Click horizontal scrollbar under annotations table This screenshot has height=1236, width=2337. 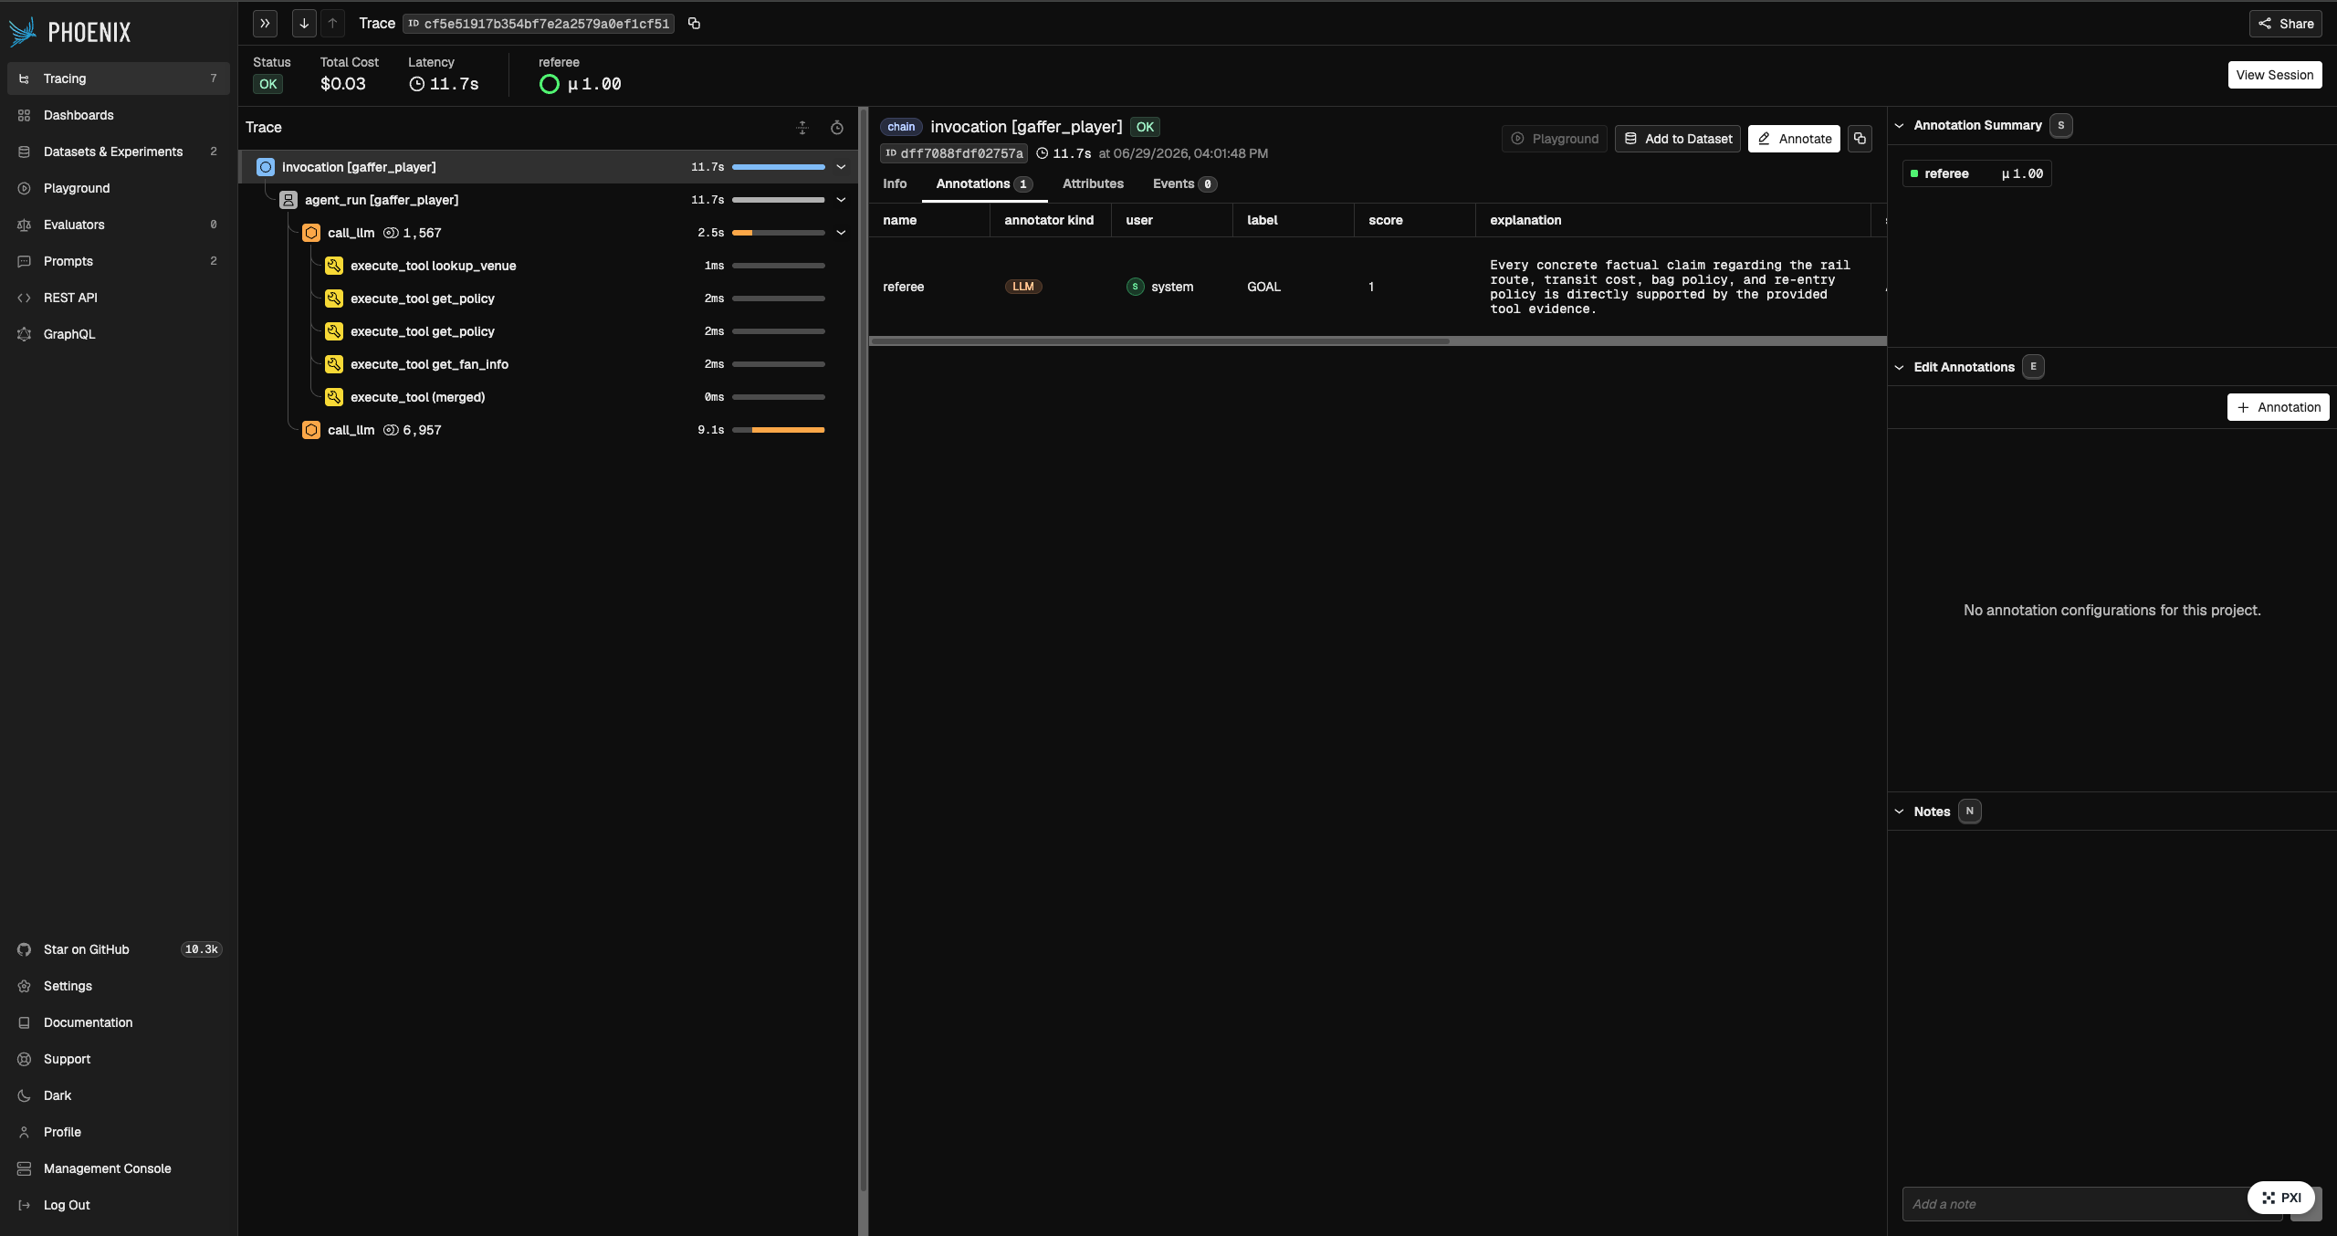point(1159,341)
